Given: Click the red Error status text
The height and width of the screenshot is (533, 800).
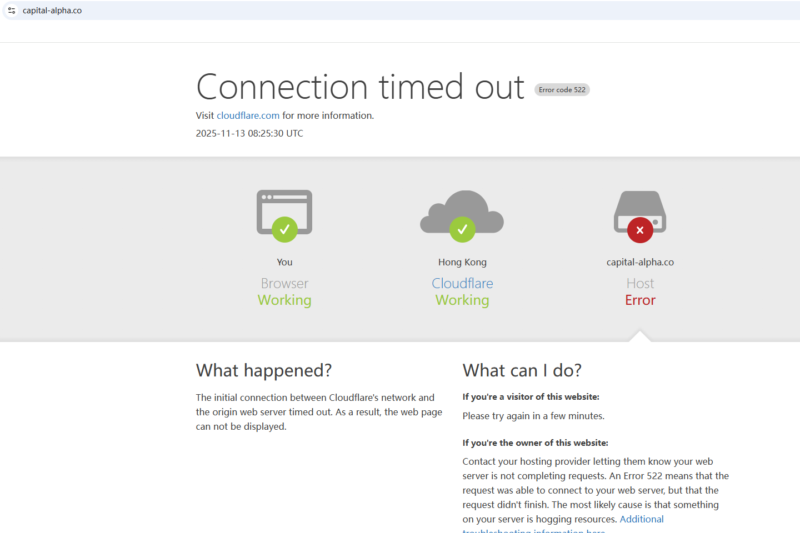Looking at the screenshot, I should (640, 300).
